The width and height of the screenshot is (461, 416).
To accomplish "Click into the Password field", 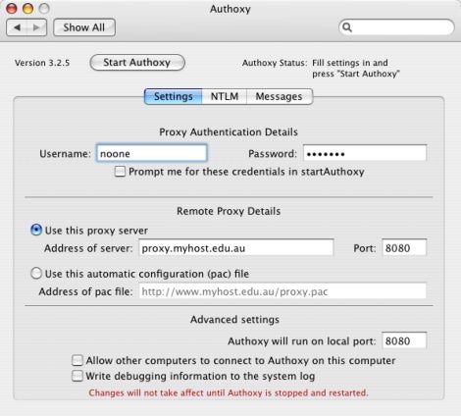I will tap(365, 153).
